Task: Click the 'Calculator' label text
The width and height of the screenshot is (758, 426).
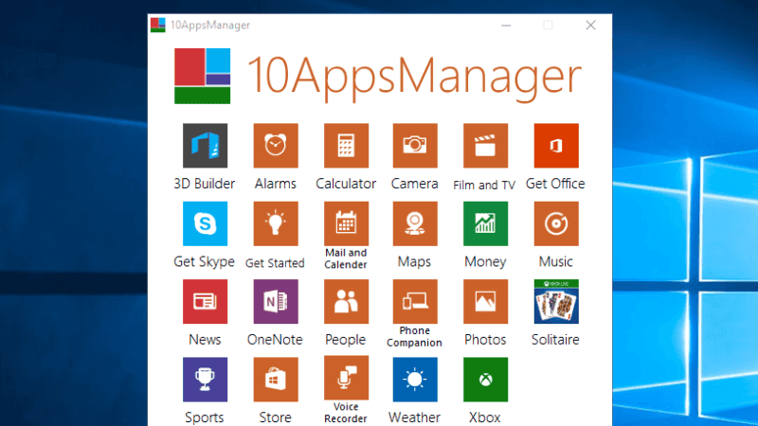Action: coord(346,184)
